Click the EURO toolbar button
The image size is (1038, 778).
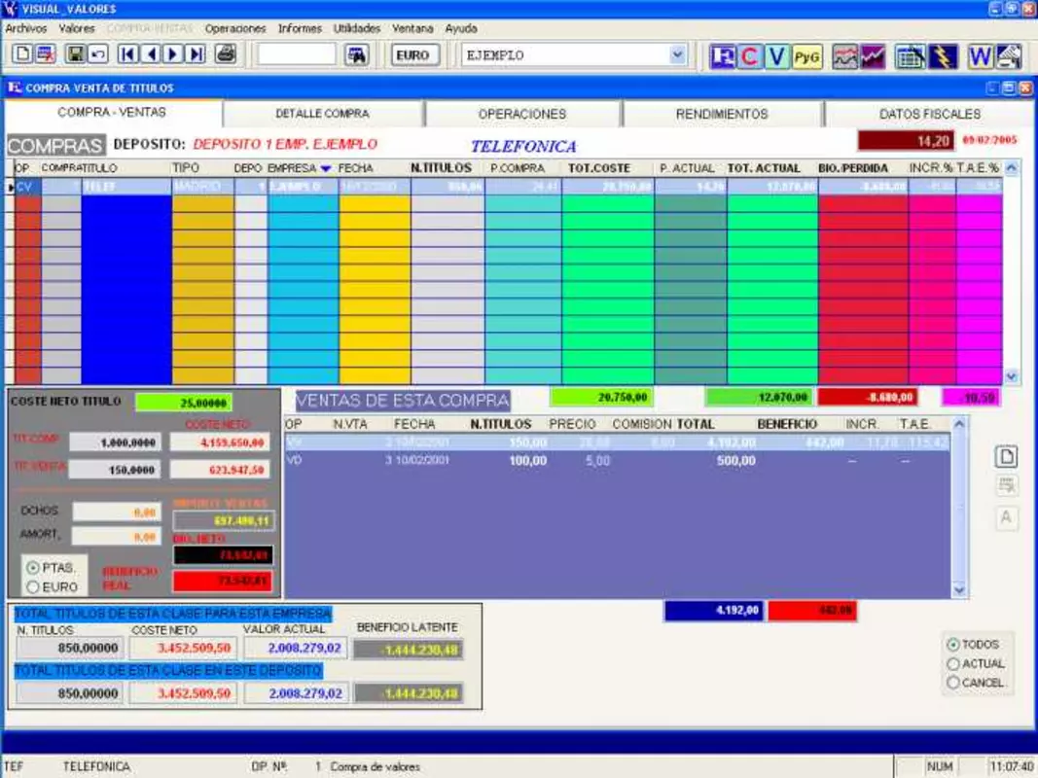413,54
